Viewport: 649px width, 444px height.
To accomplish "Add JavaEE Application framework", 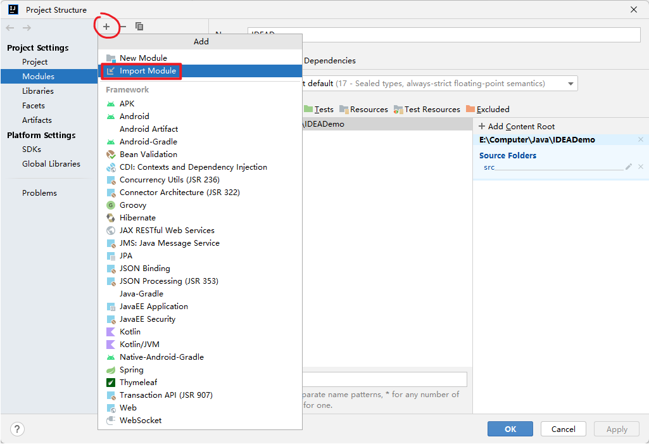I will (x=200, y=307).
